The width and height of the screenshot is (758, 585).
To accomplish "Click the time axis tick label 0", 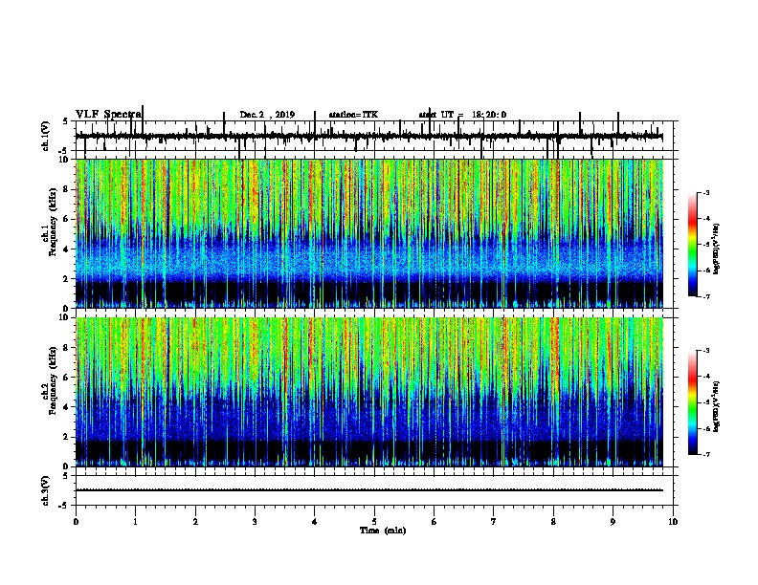I will [x=76, y=522].
